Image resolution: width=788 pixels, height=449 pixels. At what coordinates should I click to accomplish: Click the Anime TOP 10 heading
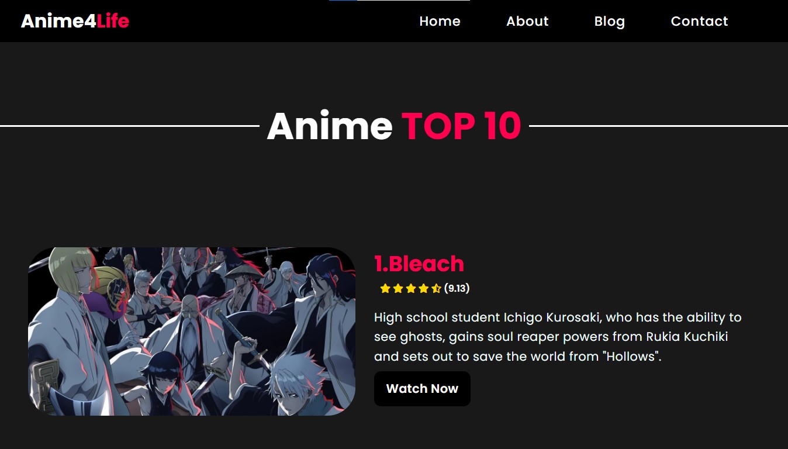(x=394, y=126)
